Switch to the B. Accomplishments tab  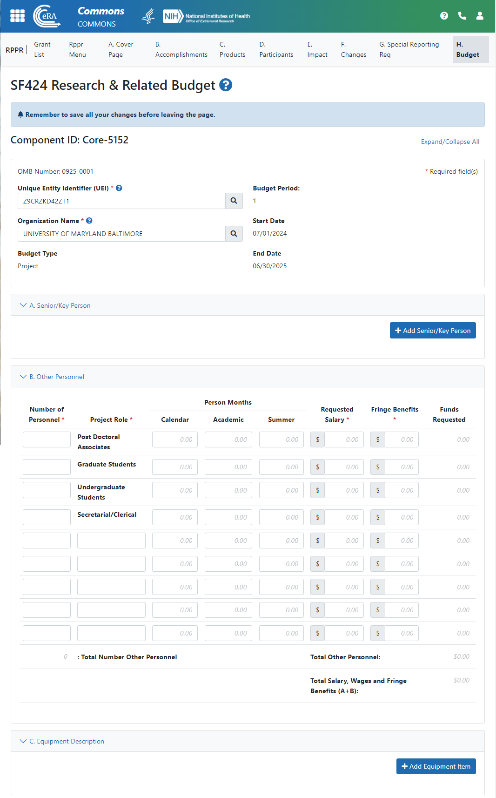tap(181, 49)
